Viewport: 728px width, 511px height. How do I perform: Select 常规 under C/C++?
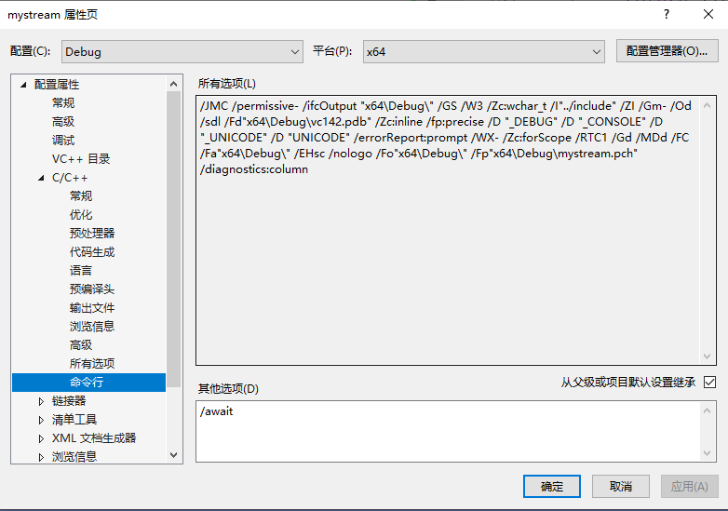(x=81, y=195)
